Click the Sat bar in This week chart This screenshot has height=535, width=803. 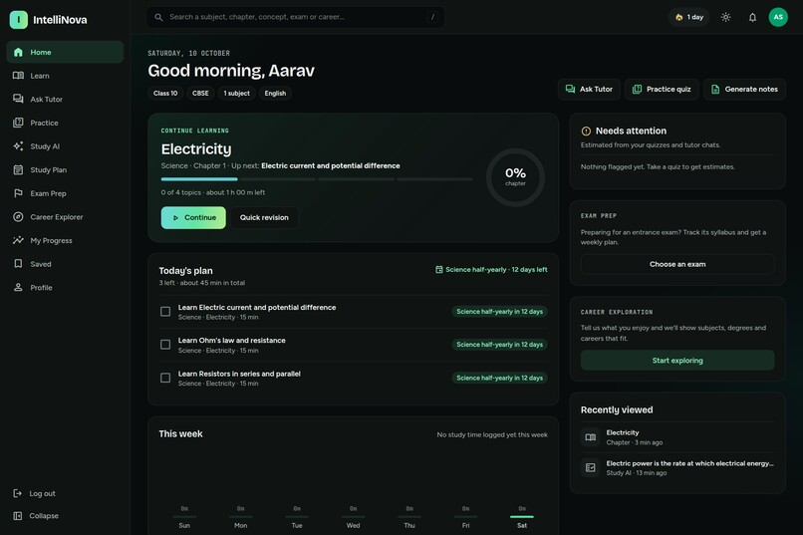point(522,517)
